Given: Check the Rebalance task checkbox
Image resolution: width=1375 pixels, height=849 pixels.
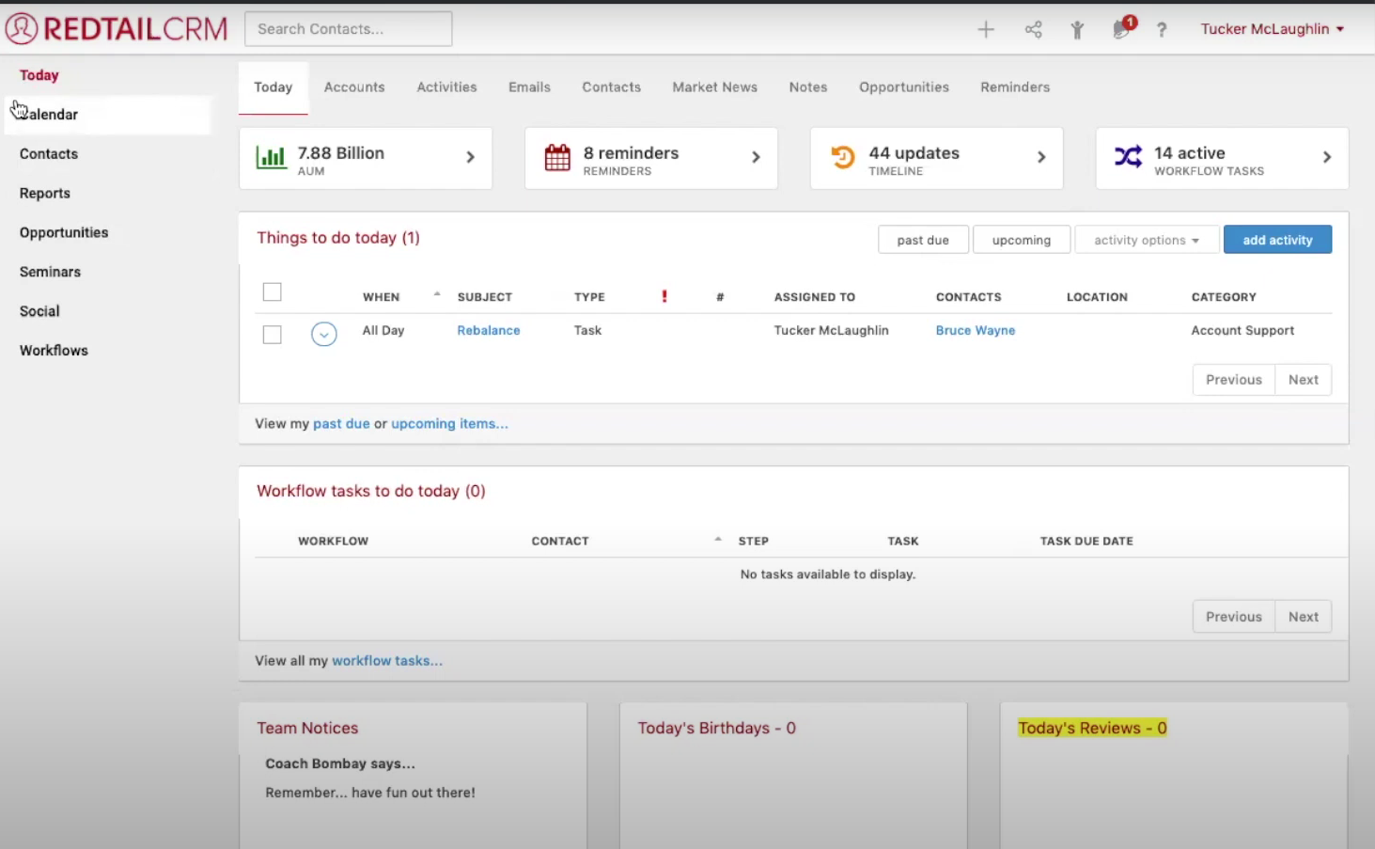Looking at the screenshot, I should click(x=272, y=334).
